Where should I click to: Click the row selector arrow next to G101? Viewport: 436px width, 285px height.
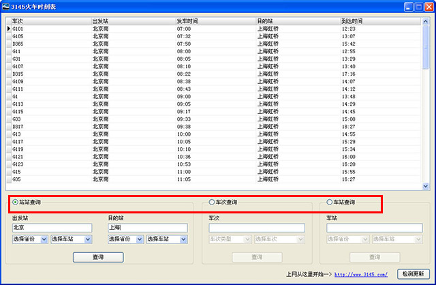coord(9,29)
